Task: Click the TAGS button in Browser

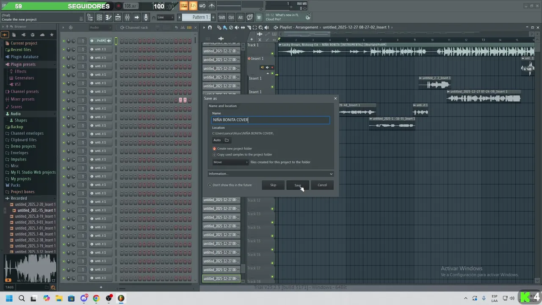Action: click(9, 287)
